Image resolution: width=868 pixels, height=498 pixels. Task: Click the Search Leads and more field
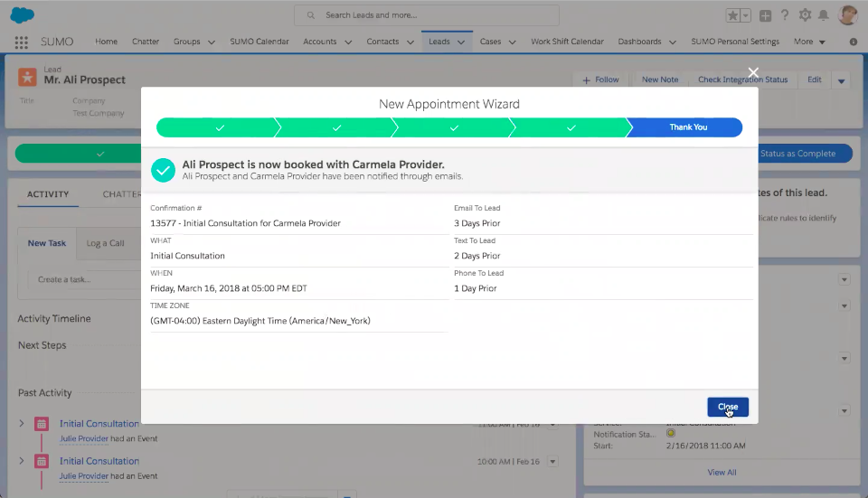(x=426, y=15)
